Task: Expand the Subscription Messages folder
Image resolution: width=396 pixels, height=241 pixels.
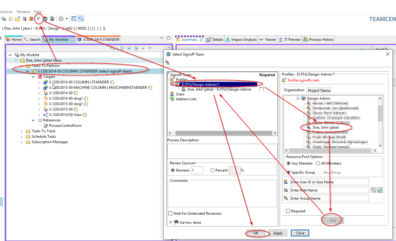Action: (22, 142)
